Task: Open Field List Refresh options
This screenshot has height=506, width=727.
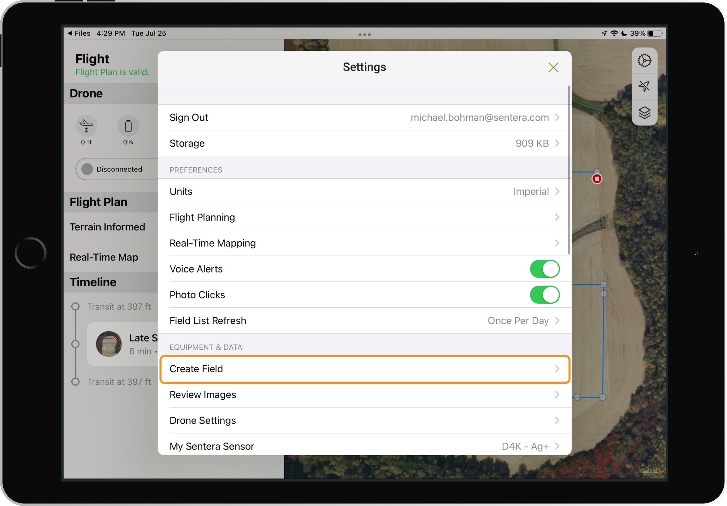Action: click(364, 321)
